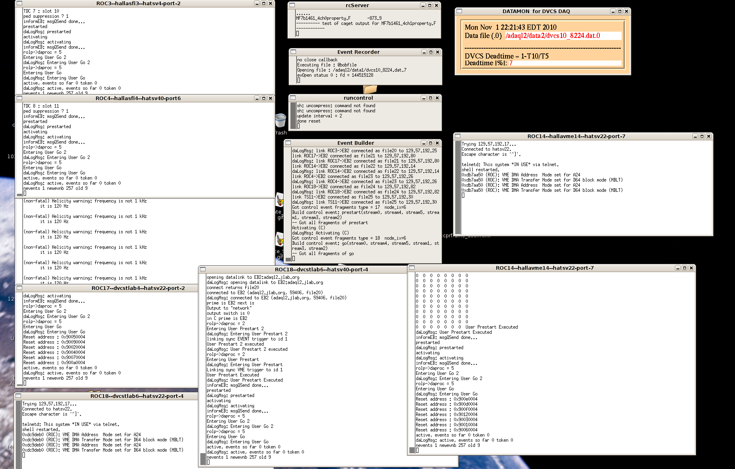Click 'TDC 7 : slot 10' line in ROC3 window
This screenshot has height=469, width=735.
click(41, 11)
